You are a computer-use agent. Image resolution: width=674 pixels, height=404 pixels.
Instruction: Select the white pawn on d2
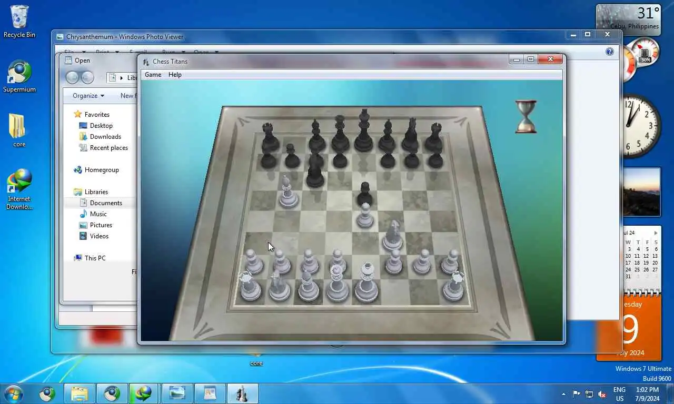coord(338,261)
